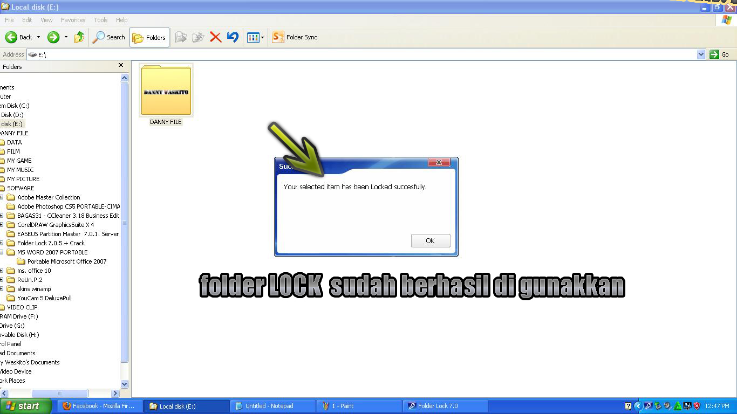Close the success dialog with its X

click(439, 162)
